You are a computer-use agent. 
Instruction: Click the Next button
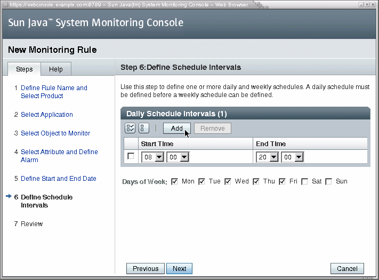[179, 268]
